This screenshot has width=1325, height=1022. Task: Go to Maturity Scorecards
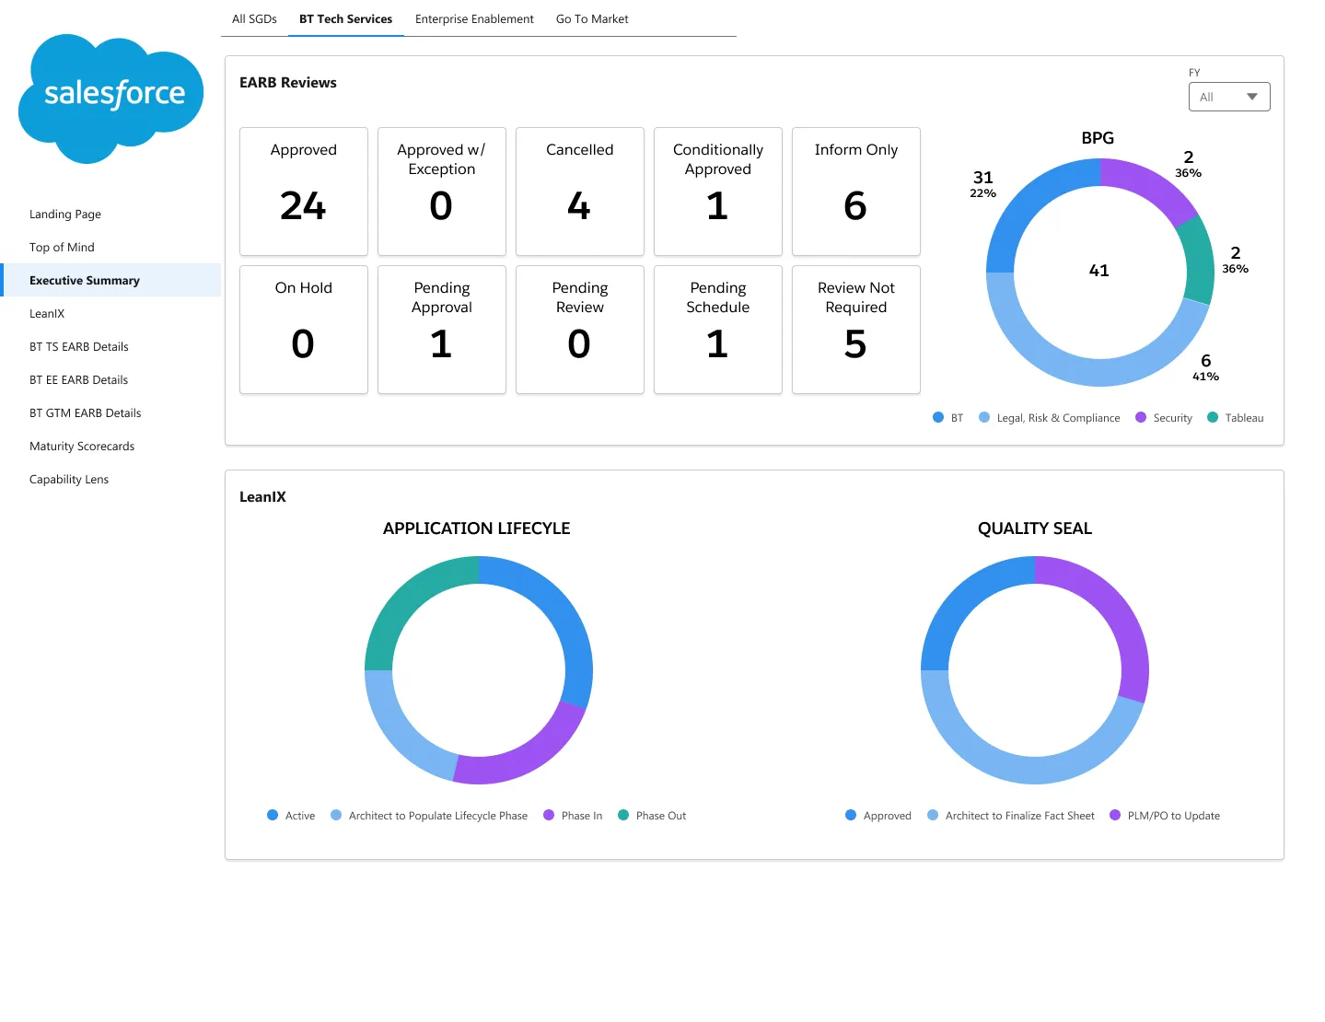click(110, 447)
